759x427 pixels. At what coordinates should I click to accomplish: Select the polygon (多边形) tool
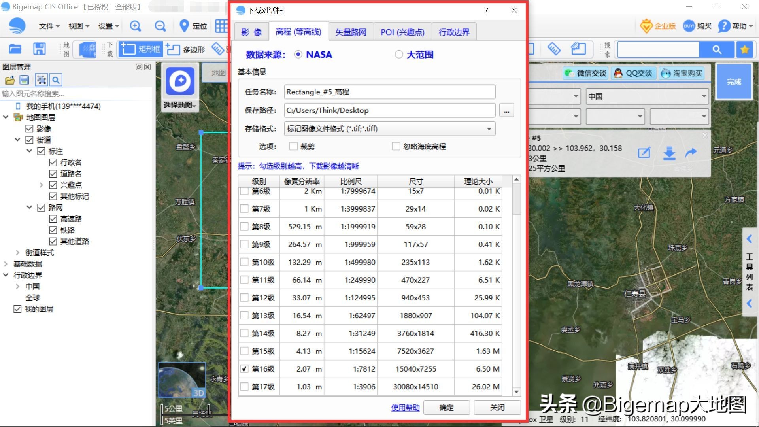tap(186, 49)
